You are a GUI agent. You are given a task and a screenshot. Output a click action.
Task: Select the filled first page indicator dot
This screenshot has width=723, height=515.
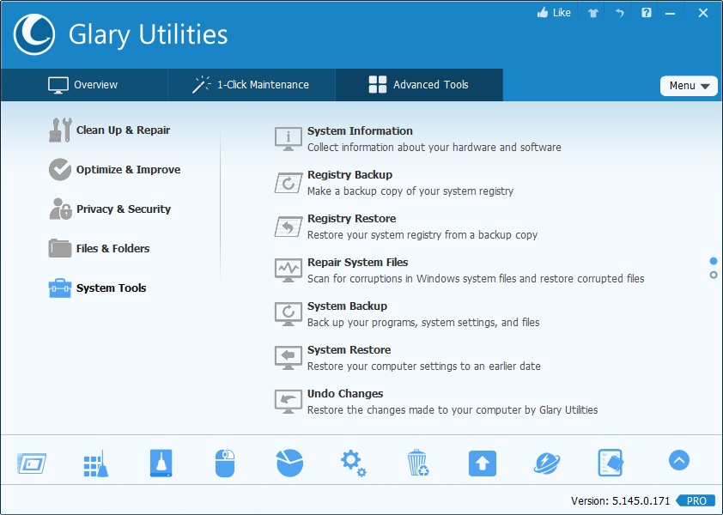[714, 262]
